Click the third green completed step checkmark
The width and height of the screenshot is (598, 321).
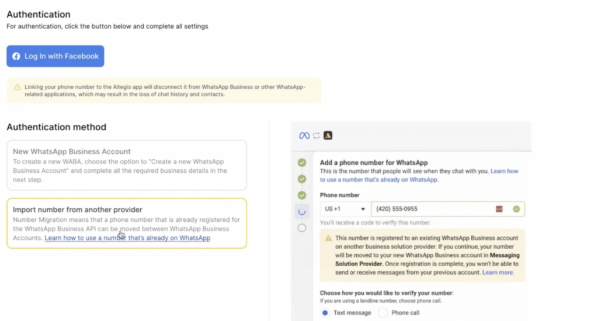coord(302,195)
